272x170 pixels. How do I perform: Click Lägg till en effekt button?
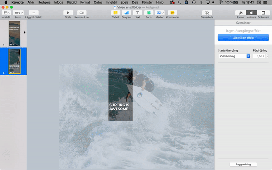(243, 38)
